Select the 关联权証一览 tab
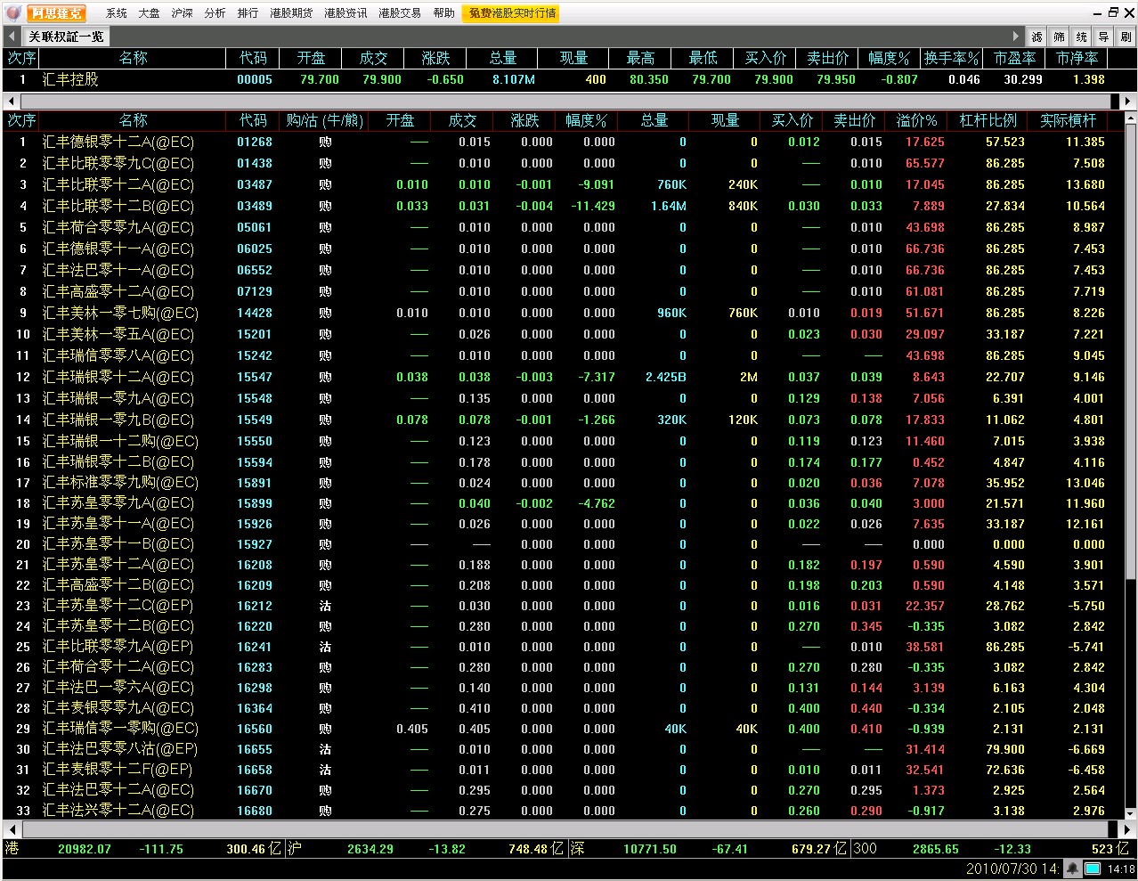 pos(66,37)
